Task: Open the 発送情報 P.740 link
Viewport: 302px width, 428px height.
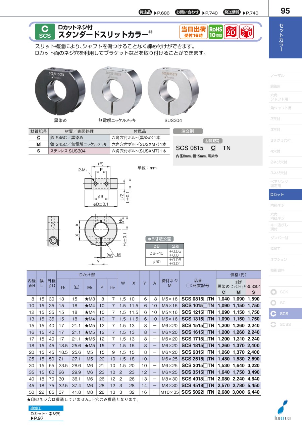Action: 241,13
